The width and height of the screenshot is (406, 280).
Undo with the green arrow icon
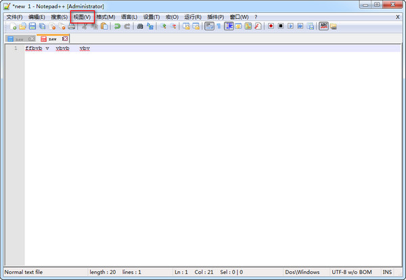pos(117,26)
